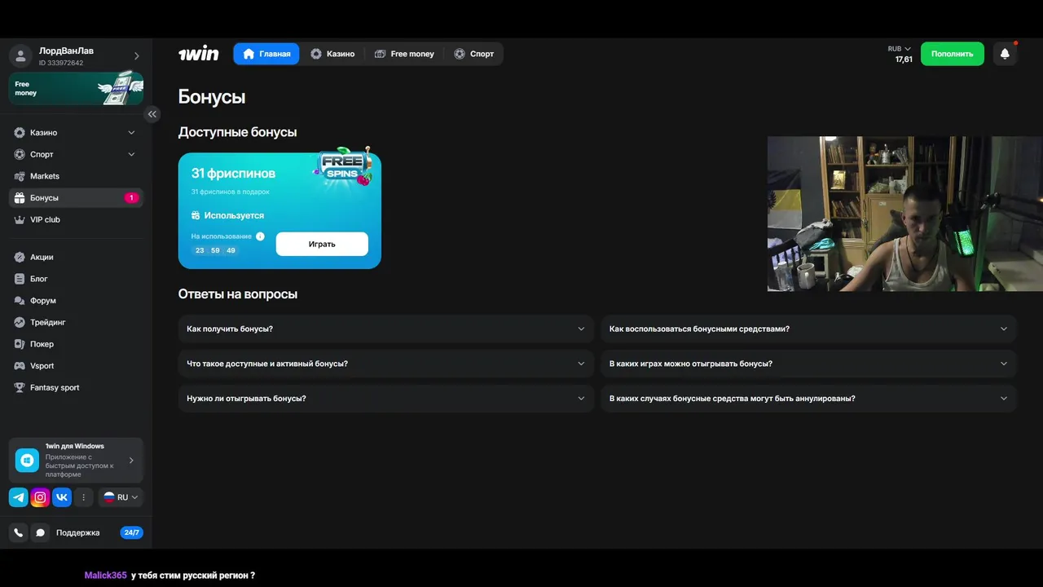Expand В каких случаях бонусные средства аннулированы
Image resolution: width=1043 pixels, height=587 pixels.
point(809,399)
